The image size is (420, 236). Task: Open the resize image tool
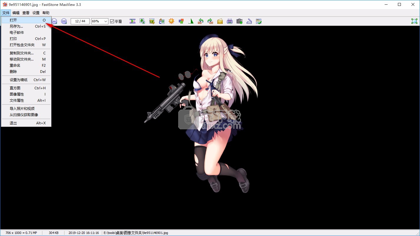[142, 21]
